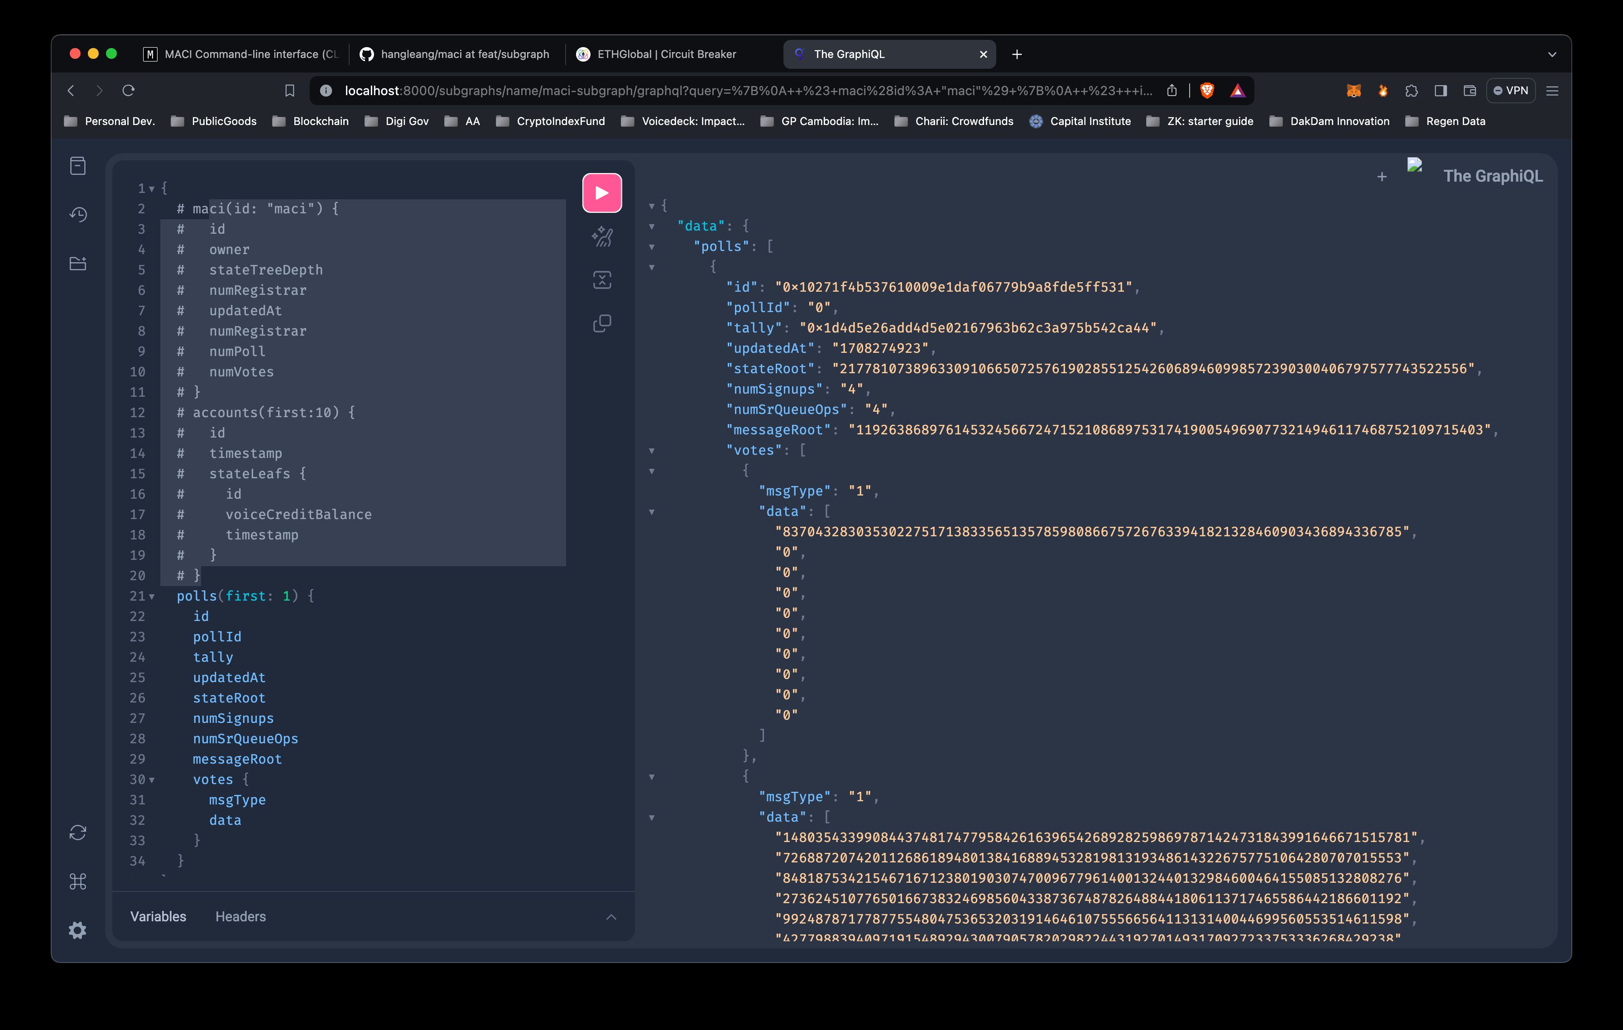
Task: Click the browser forward arrow
Action: tap(100, 90)
